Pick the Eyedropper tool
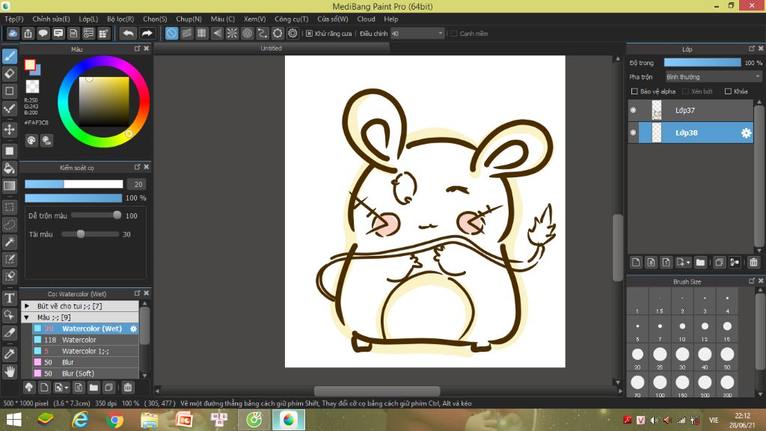The image size is (766, 431). point(10,354)
